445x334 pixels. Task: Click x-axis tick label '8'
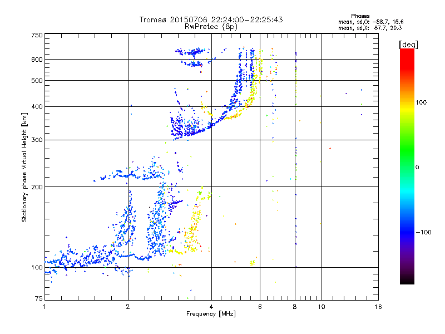coord(295,307)
